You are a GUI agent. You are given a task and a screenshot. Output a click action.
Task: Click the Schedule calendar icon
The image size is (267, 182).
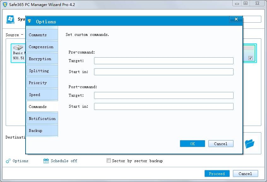(46, 161)
